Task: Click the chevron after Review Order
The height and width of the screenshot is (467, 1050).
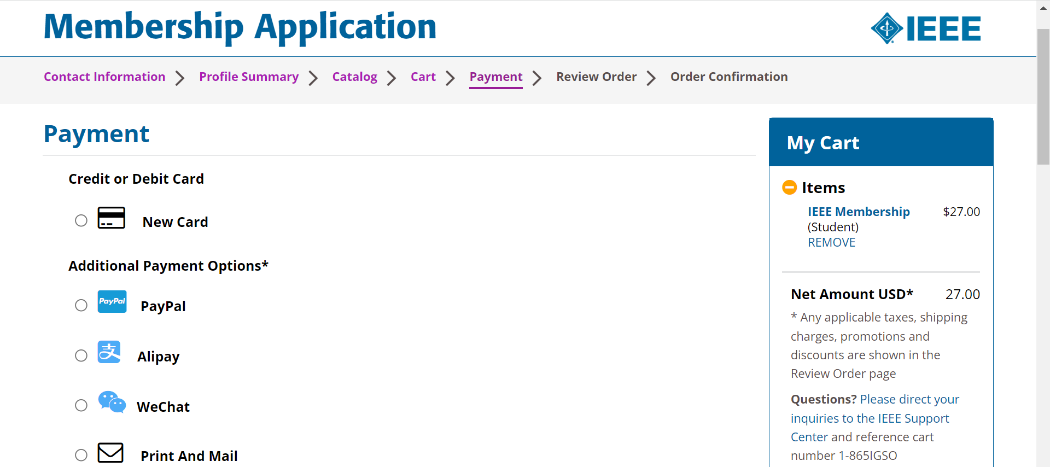Action: pyautogui.click(x=651, y=78)
